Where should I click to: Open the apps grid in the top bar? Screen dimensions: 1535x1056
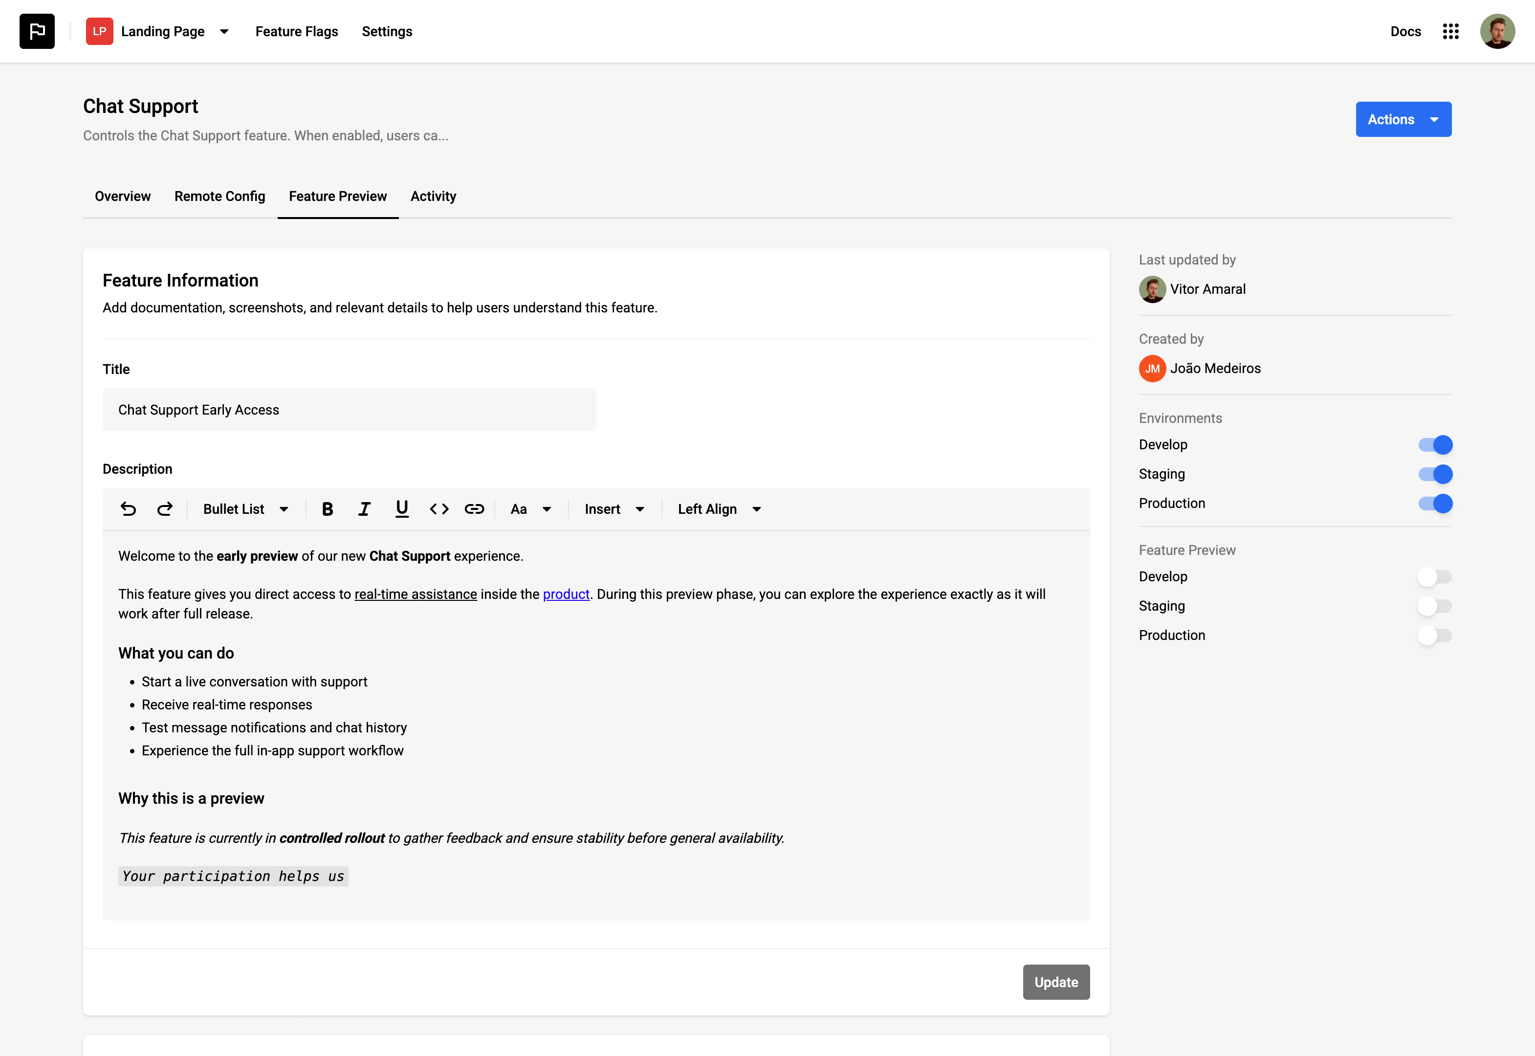click(x=1451, y=31)
